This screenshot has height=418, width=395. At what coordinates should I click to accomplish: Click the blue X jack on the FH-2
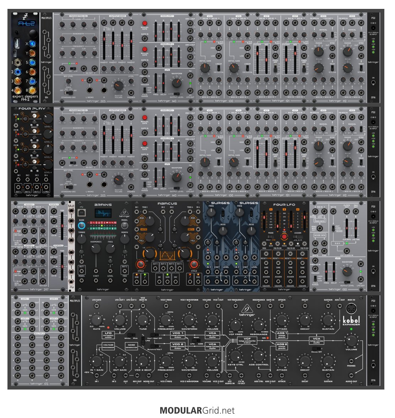(32, 44)
